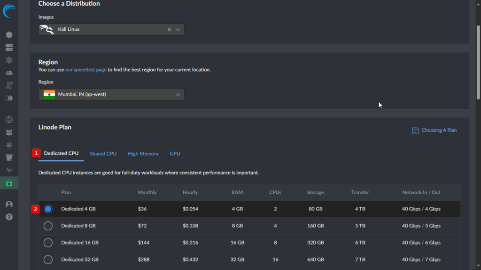Click the Monthly column header

[x=147, y=192]
